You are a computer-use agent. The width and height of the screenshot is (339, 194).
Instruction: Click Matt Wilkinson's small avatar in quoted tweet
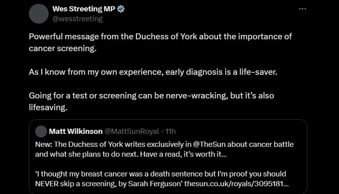(x=41, y=131)
